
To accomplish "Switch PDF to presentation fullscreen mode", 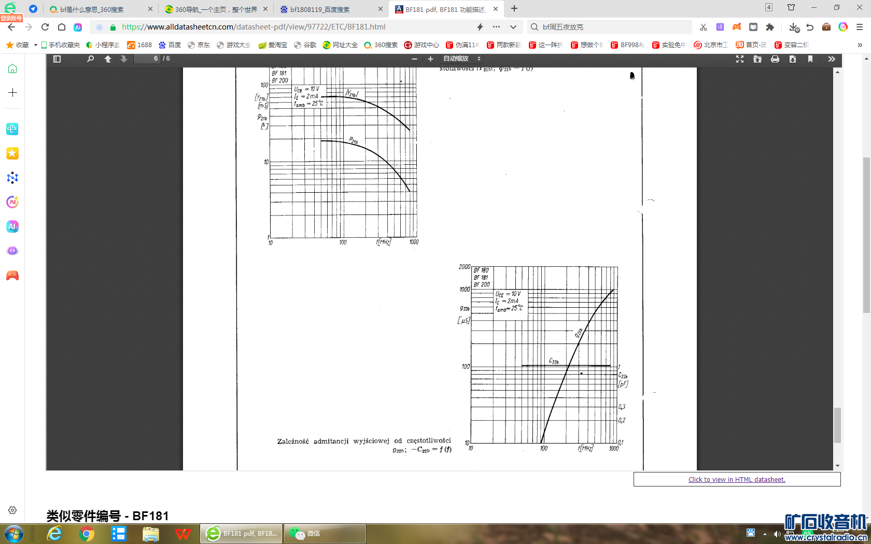I will (x=740, y=59).
